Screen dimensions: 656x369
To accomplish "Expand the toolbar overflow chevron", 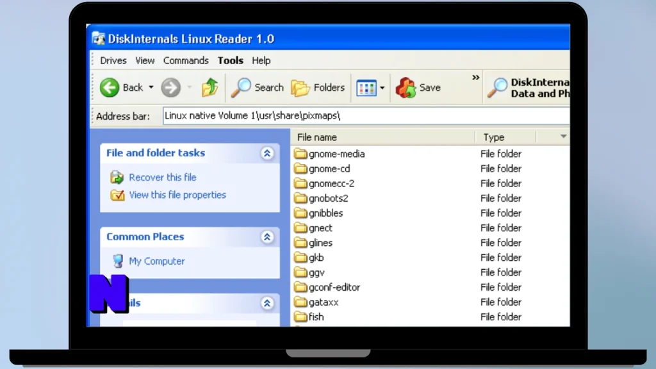I will pos(476,78).
